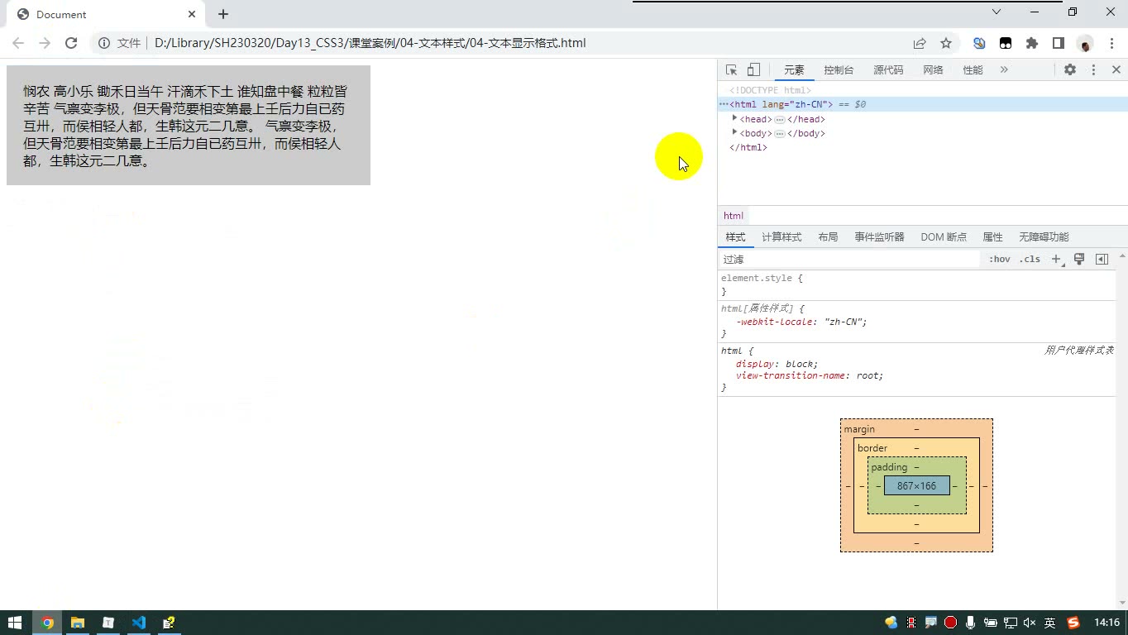Switch to the 控制台 tab

click(x=839, y=70)
